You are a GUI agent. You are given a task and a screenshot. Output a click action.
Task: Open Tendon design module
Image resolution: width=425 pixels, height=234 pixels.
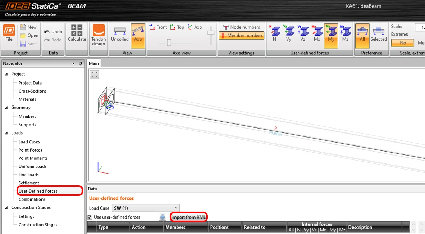[99, 36]
